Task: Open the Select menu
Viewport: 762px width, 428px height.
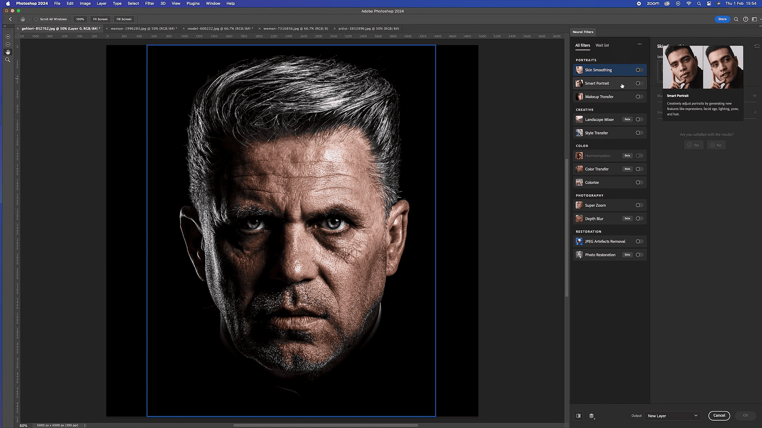Action: tap(133, 4)
